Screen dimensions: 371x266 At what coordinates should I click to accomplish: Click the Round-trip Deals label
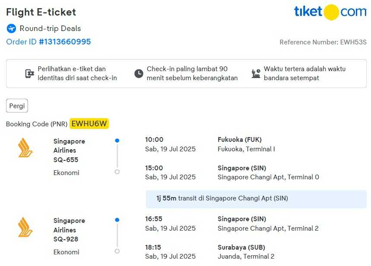pos(50,28)
